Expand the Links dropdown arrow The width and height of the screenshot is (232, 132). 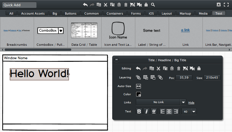(x=183, y=102)
